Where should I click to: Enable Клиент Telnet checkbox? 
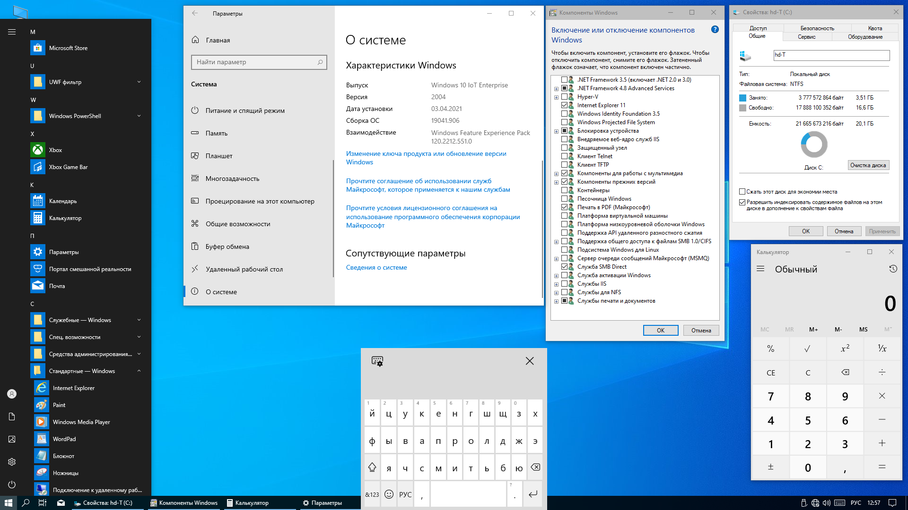[x=564, y=156]
